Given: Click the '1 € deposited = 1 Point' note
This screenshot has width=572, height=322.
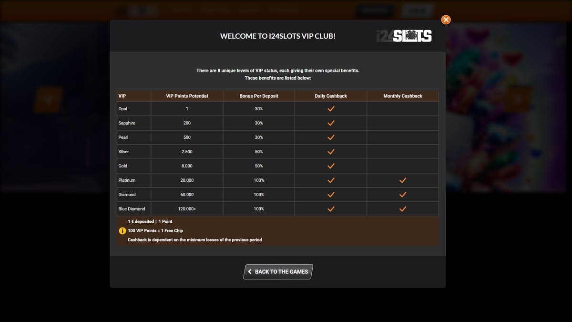Looking at the screenshot, I should pyautogui.click(x=150, y=222).
